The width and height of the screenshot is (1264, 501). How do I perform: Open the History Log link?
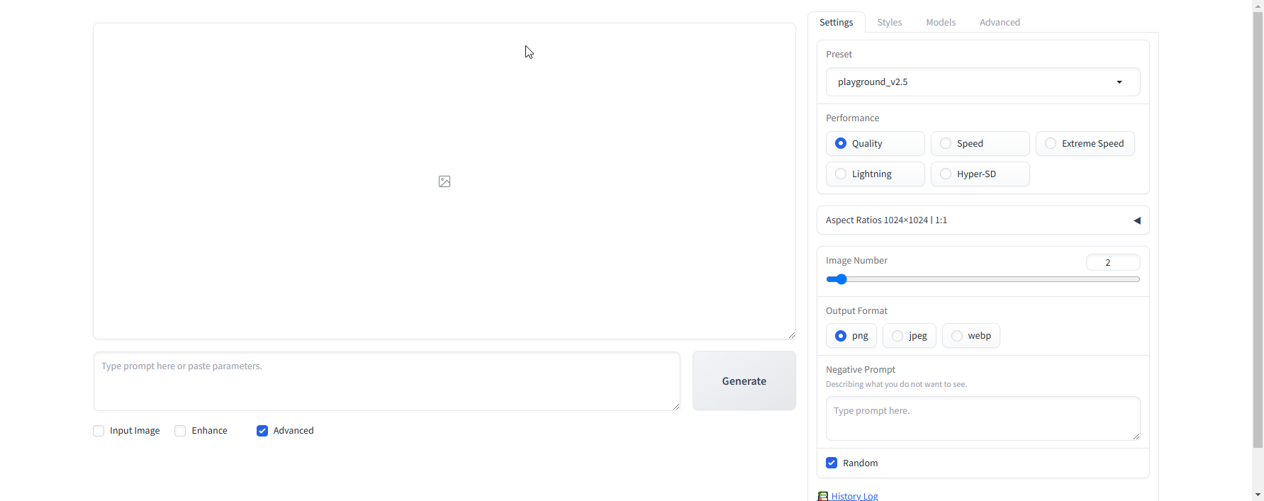click(854, 496)
